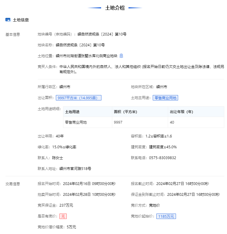Click the 土地介绍 page heading
Viewport: 227px width, 234px height.
(x=115, y=8)
